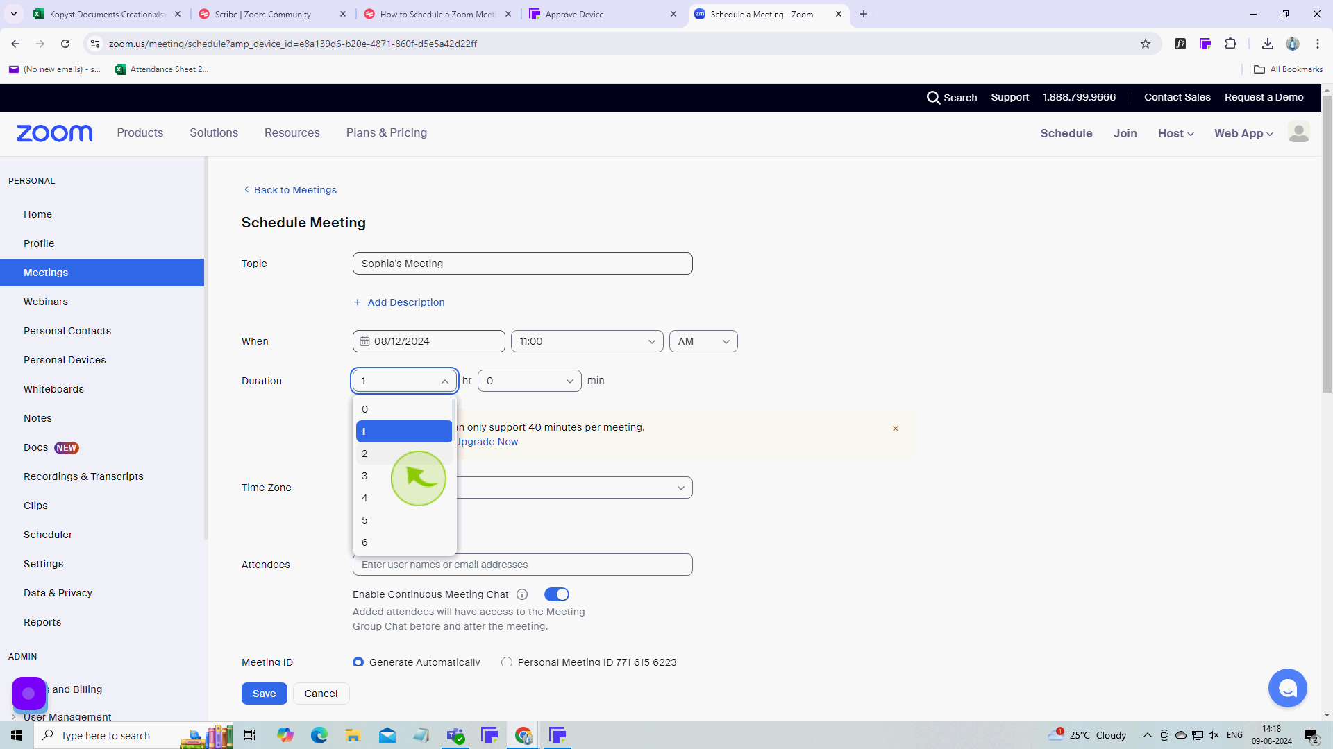Image resolution: width=1333 pixels, height=749 pixels.
Task: Open Plans & Pricing menu
Action: point(387,133)
